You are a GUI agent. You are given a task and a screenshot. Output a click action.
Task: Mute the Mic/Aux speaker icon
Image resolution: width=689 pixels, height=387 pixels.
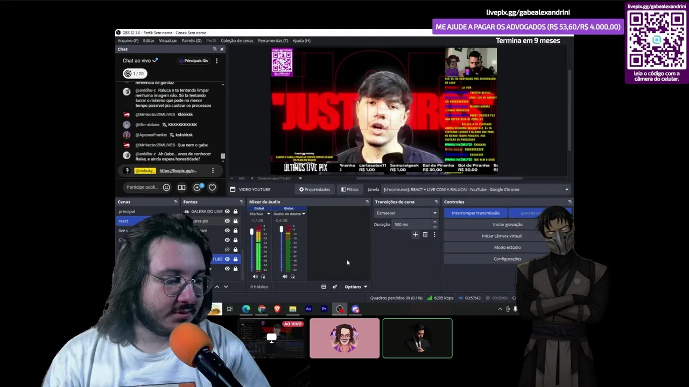[255, 276]
